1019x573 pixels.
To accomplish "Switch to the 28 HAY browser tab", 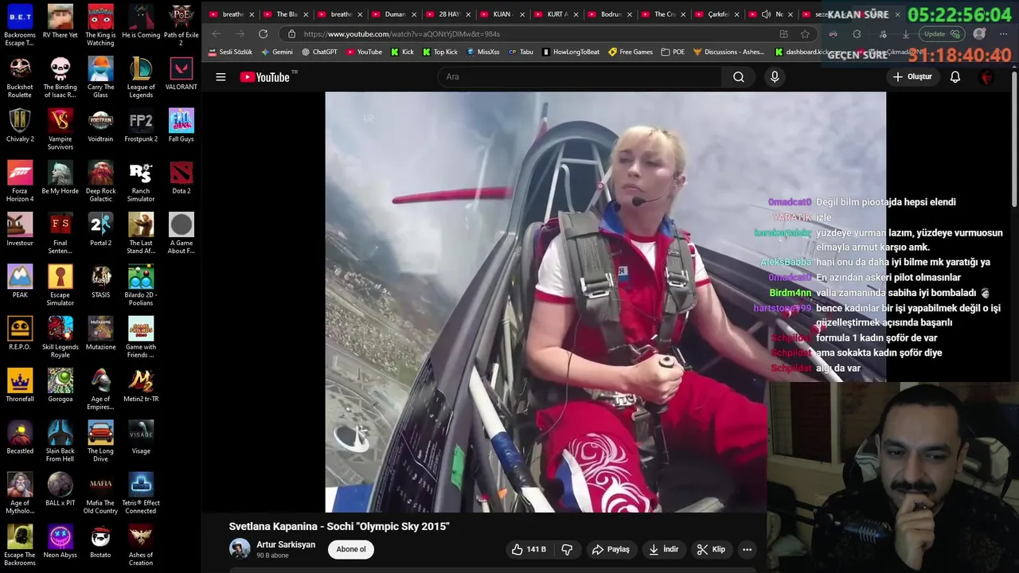I will [x=449, y=14].
